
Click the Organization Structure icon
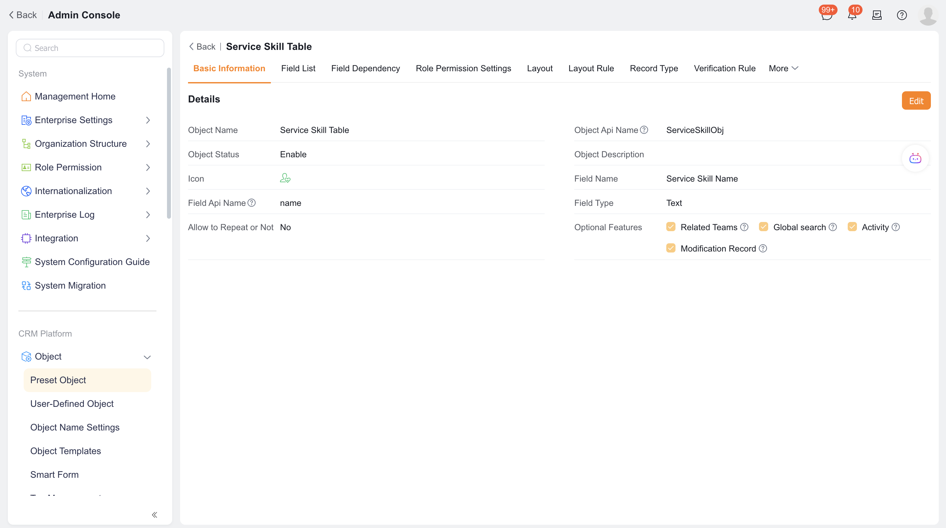[x=26, y=144]
